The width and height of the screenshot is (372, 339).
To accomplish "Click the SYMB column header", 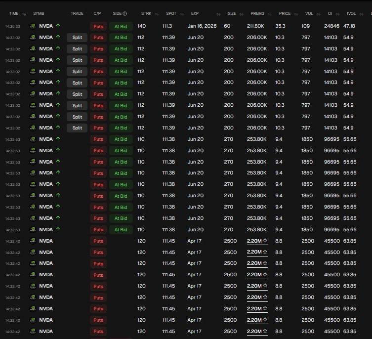I will click(x=39, y=13).
